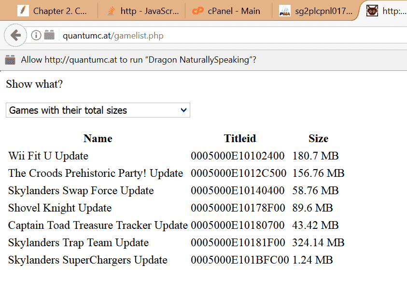Click the plugin icon in the notification bar
407x305 pixels.
click(x=11, y=60)
